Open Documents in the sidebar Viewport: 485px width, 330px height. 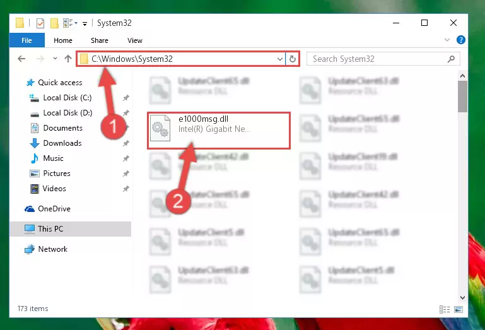(x=63, y=128)
